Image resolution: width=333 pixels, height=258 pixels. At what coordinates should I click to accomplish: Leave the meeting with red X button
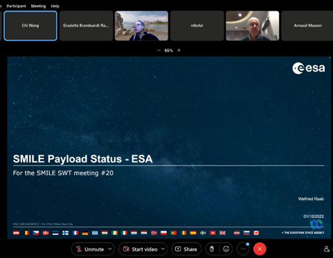pos(260,249)
